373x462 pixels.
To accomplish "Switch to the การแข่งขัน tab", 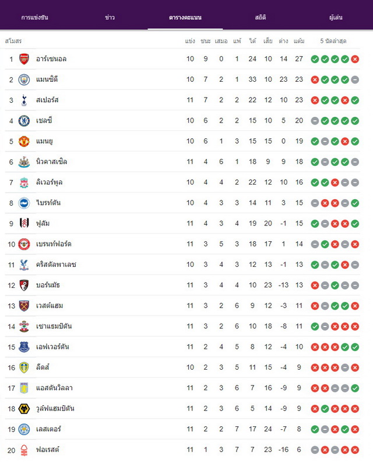I will point(35,18).
